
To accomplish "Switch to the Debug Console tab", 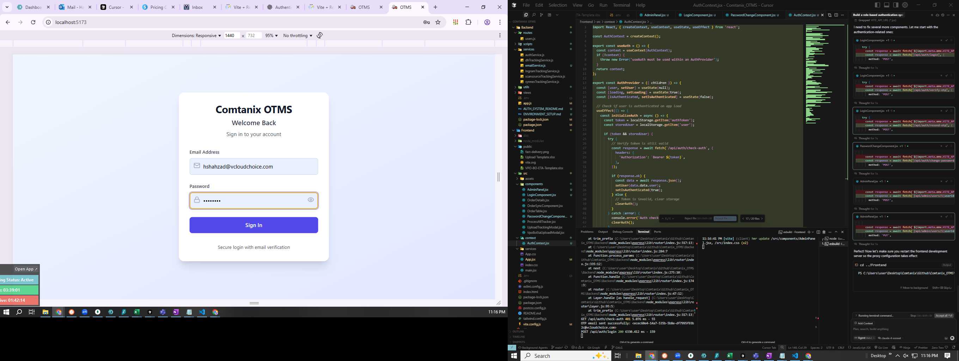I will pyautogui.click(x=622, y=232).
